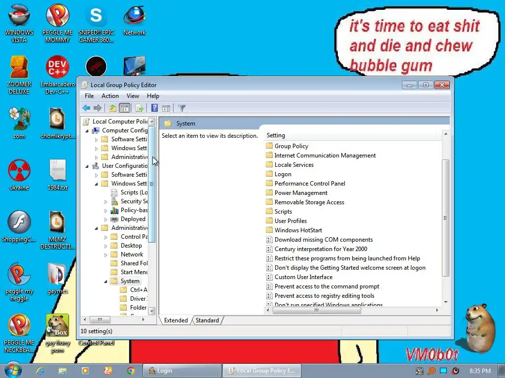
Task: Collapse the System tree node
Action: (x=106, y=282)
